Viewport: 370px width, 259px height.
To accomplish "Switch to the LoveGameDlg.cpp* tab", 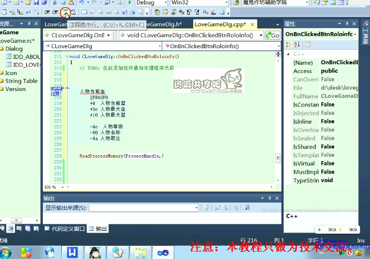I will (x=220, y=24).
